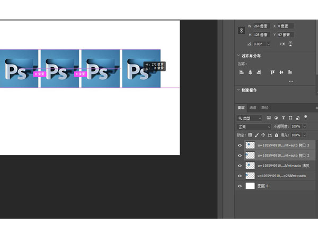The image size is (318, 238).
Task: Open the layer filter 类型 dropdown
Action: (x=249, y=118)
